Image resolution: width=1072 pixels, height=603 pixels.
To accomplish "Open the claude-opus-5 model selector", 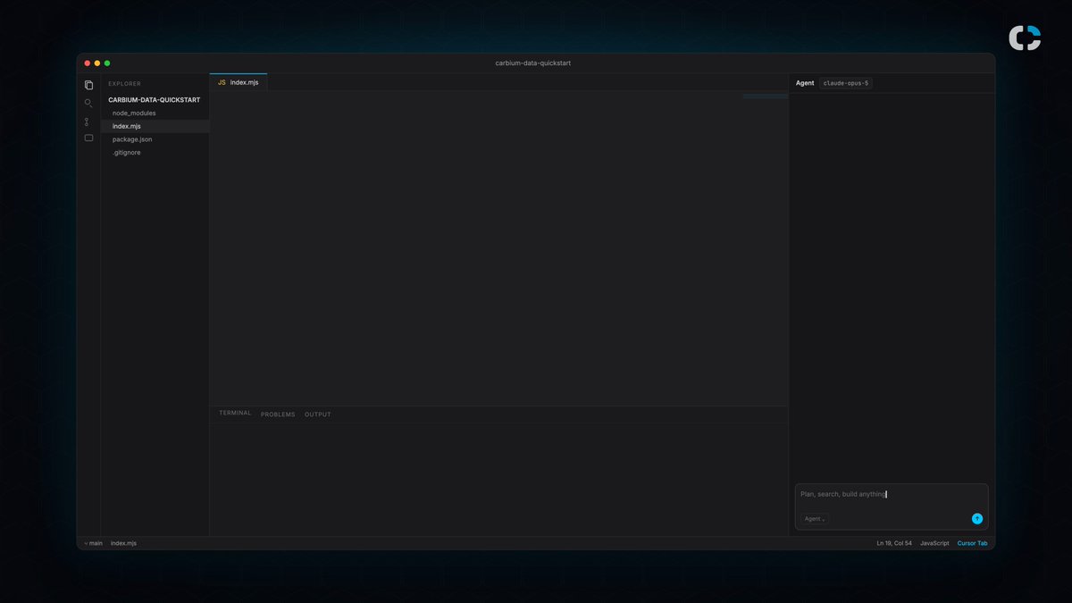I will click(x=845, y=83).
